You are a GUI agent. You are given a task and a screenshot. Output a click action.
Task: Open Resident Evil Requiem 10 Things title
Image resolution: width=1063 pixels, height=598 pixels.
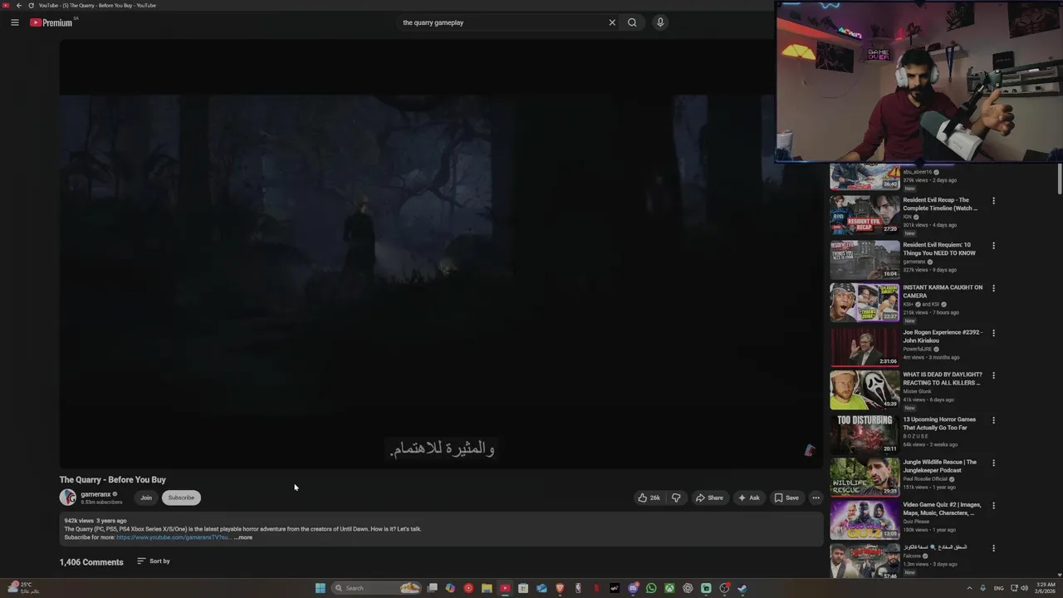tap(939, 249)
